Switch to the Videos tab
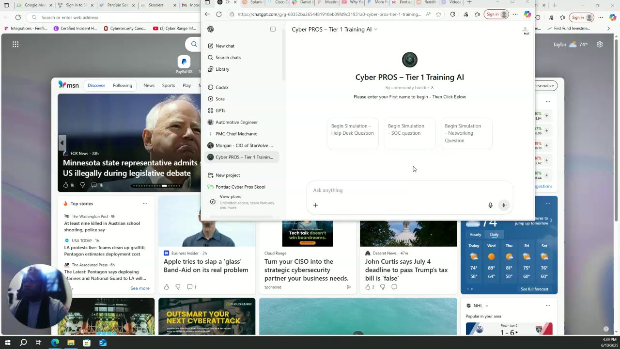 451,2
